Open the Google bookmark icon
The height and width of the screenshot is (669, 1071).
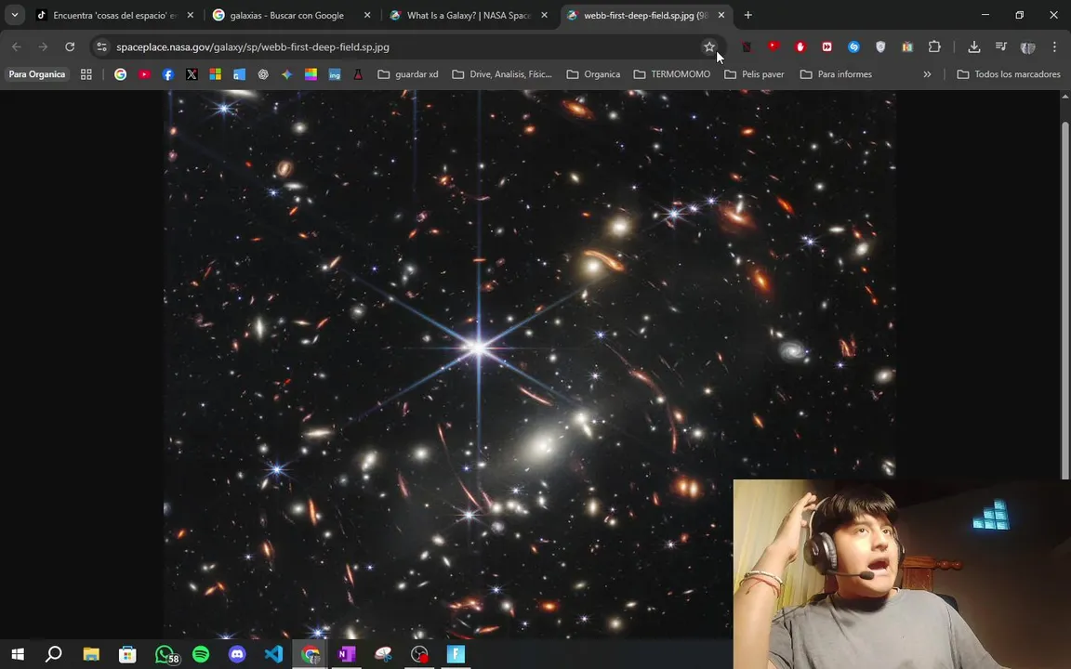point(120,74)
